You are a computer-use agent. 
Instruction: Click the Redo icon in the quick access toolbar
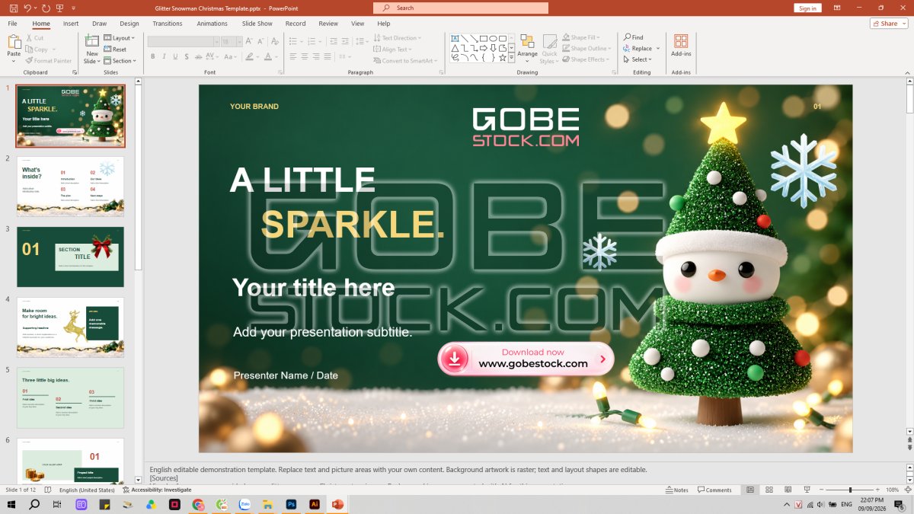[x=46, y=8]
